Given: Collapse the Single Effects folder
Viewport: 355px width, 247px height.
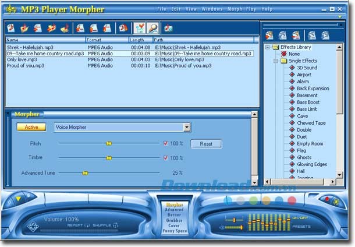Looking at the screenshot, I should (275, 61).
